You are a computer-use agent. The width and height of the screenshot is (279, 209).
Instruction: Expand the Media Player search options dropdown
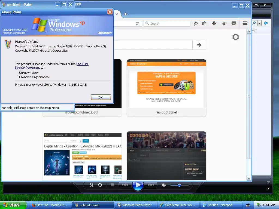click(259, 23)
